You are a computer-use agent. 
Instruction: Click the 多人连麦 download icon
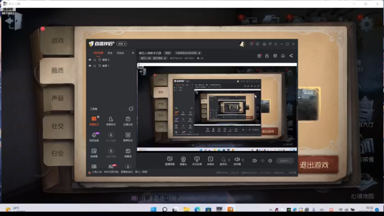111,135
